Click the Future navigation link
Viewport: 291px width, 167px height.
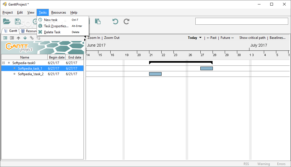tap(227, 38)
